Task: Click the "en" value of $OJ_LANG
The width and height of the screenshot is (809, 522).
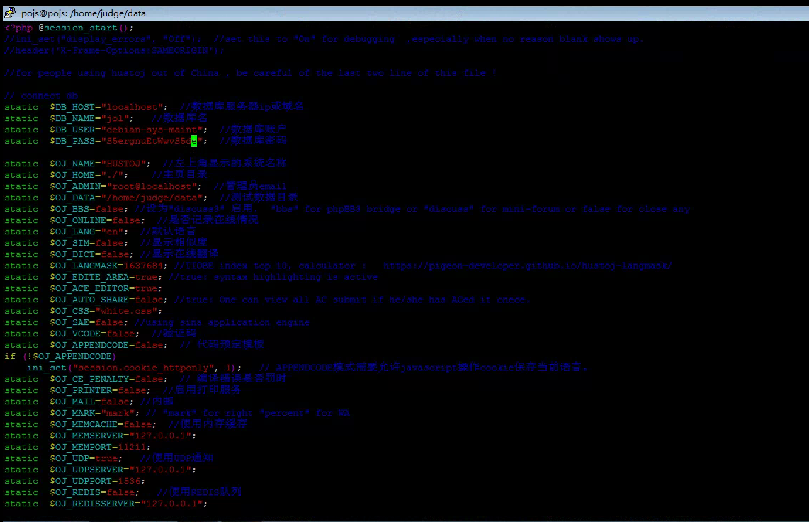Action: click(x=112, y=232)
